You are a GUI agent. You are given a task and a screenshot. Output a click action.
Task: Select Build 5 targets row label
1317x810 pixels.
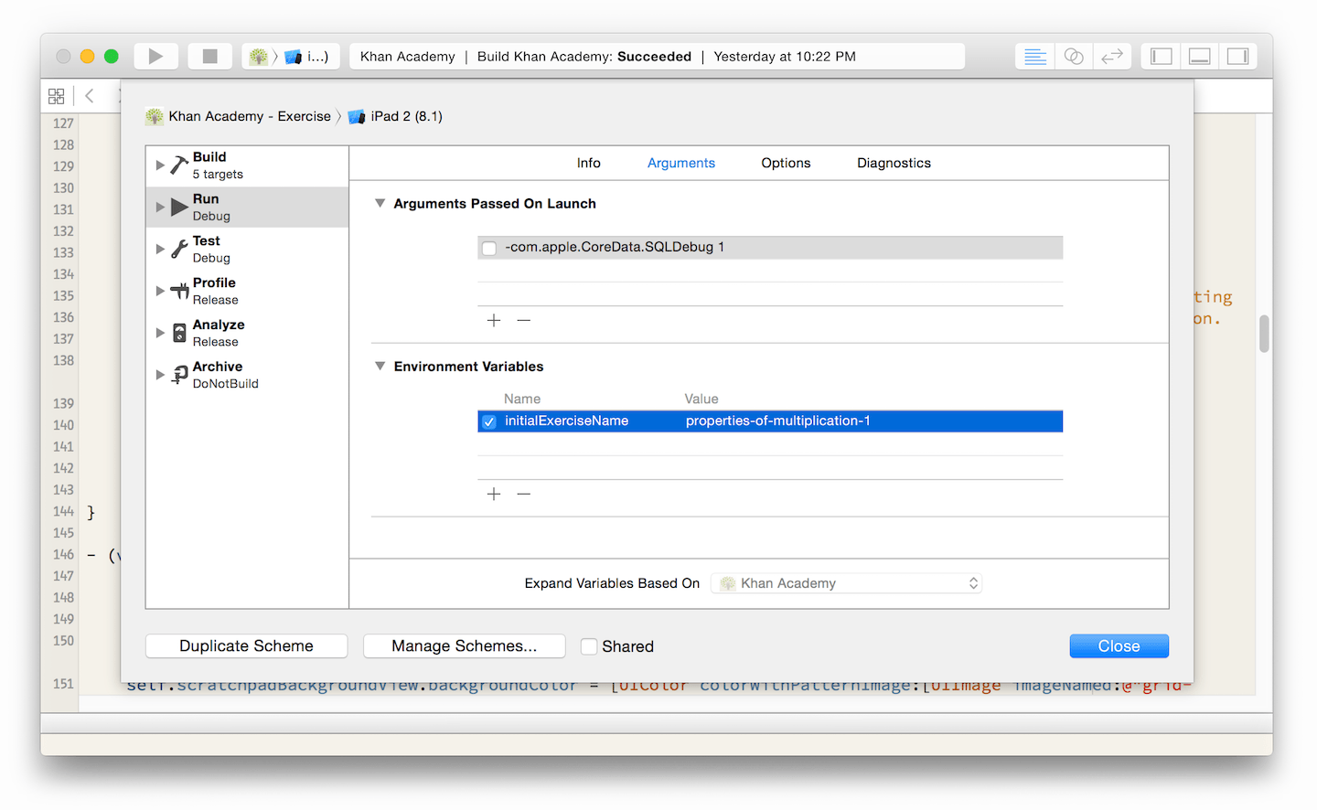tap(218, 165)
